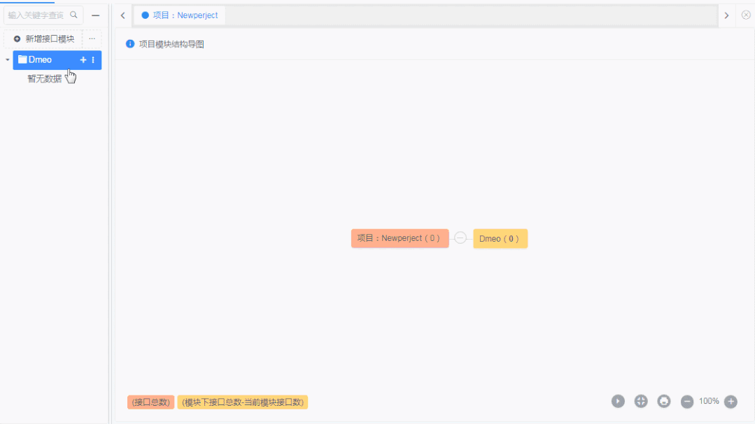This screenshot has height=424, width=755.
Task: Select the 项目：Newperject ( 0 ) node
Action: pyautogui.click(x=400, y=238)
